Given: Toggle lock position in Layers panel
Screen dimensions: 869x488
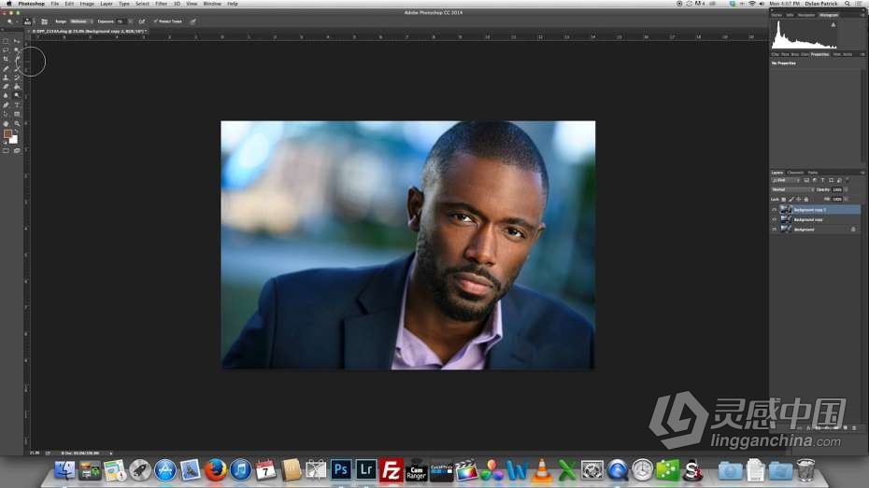Looking at the screenshot, I should 798,199.
